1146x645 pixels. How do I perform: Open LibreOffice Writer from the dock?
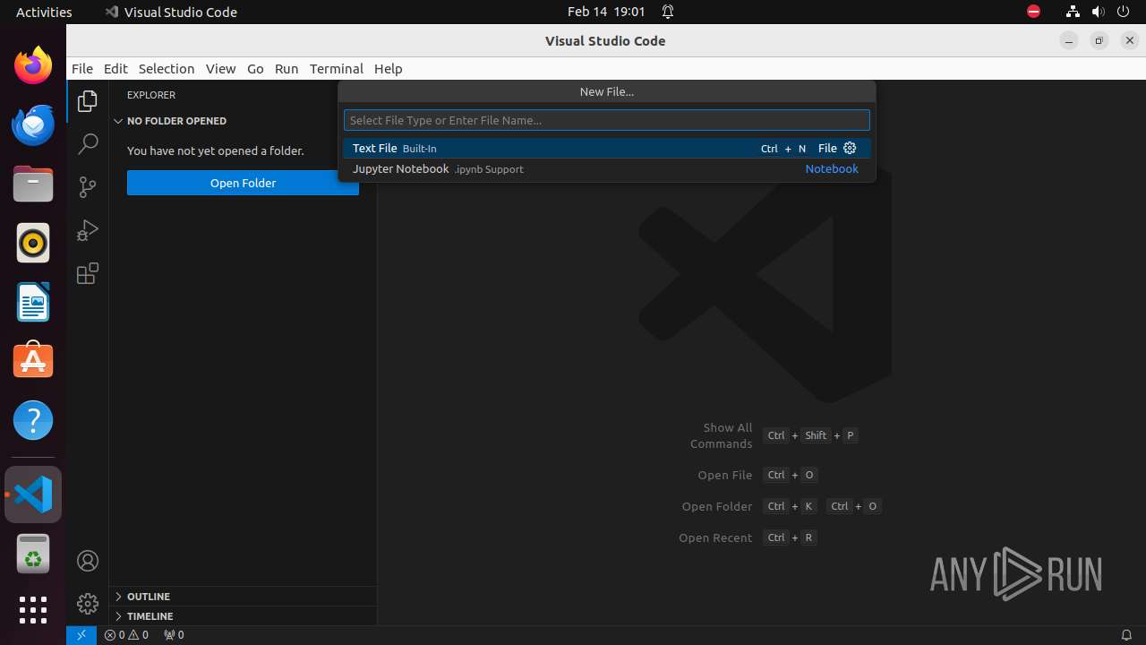point(33,302)
